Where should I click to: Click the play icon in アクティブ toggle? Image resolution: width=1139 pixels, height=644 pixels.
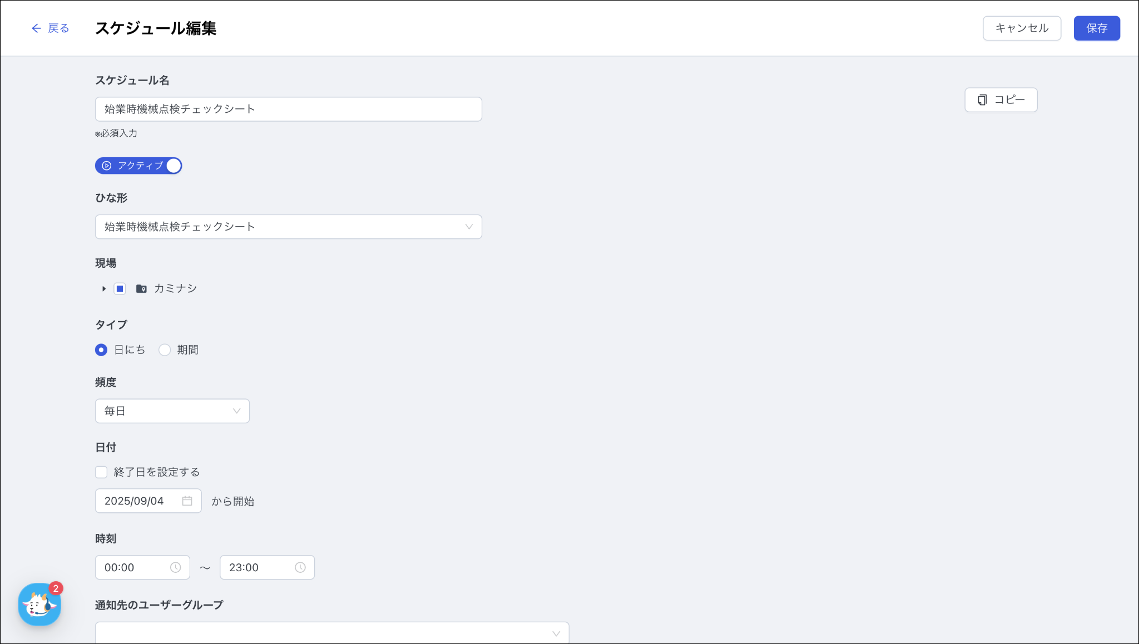[x=107, y=166]
